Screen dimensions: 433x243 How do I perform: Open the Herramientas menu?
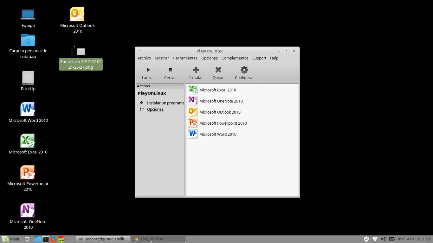(185, 58)
